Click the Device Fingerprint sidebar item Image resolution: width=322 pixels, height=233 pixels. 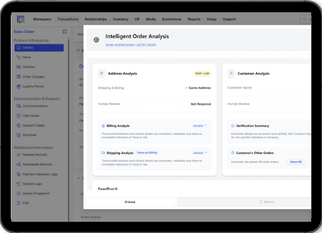36,193
